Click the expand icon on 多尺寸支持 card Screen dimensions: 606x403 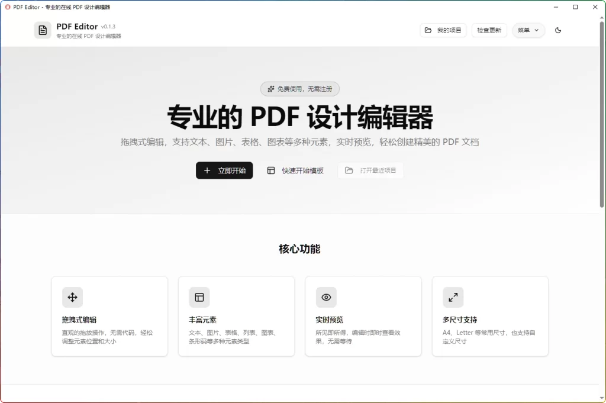point(453,297)
